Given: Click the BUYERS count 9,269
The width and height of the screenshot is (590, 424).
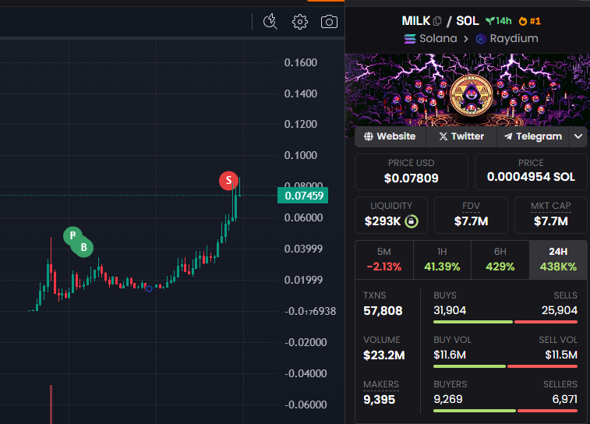Looking at the screenshot, I should click(x=448, y=399).
